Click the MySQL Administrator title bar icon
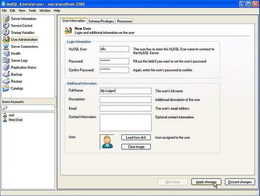 [3, 4]
